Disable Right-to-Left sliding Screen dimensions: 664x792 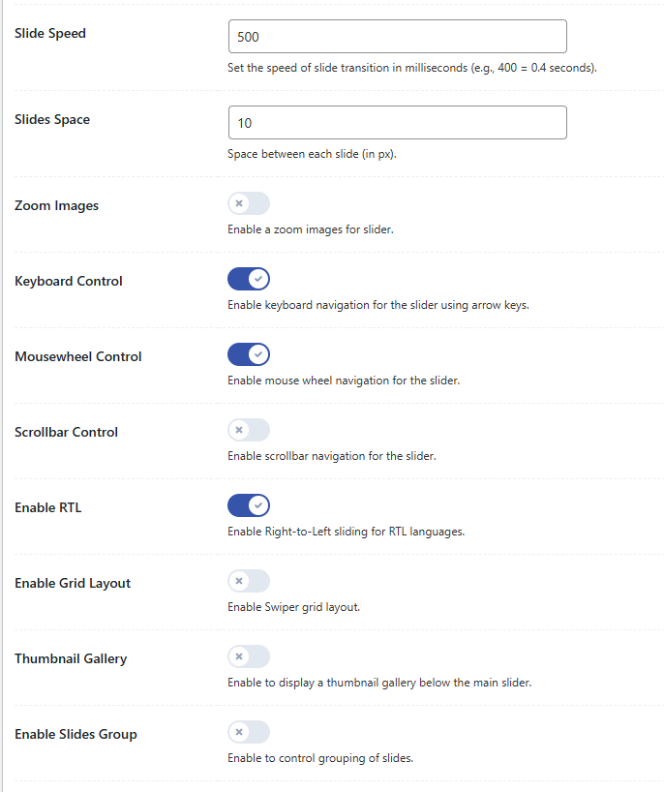(249, 504)
